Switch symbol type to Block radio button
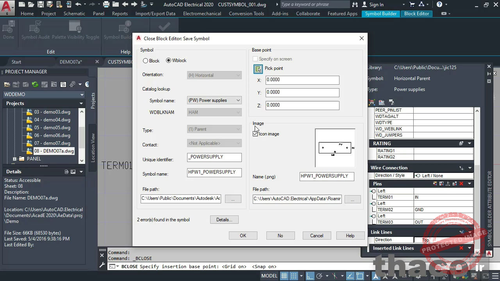This screenshot has width=500, height=281. (x=146, y=60)
